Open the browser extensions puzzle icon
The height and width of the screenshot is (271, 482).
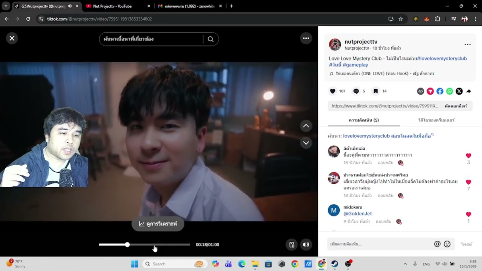(438, 19)
